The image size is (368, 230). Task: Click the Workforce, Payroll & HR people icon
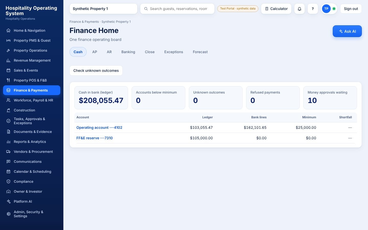8,100
